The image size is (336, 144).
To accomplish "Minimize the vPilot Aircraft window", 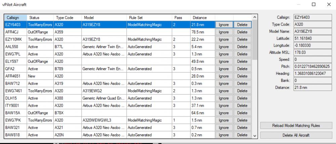I will (x=298, y=4).
